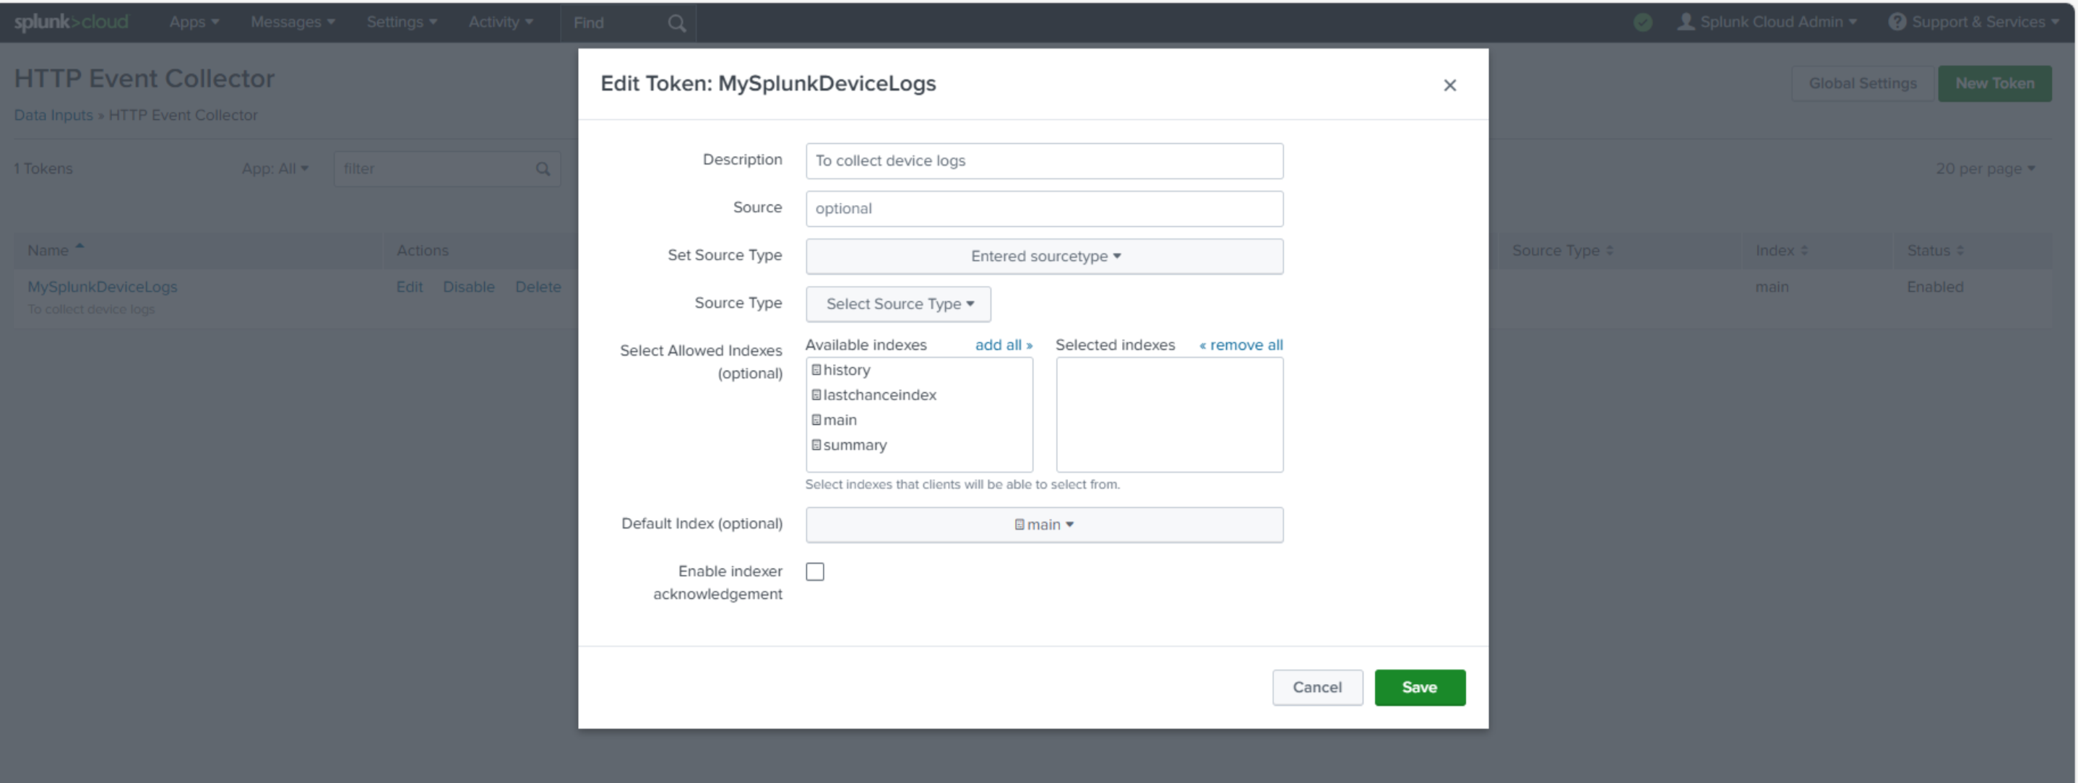Image resolution: width=2078 pixels, height=783 pixels.
Task: Enable indexer acknowledgement checkbox
Action: 815,572
